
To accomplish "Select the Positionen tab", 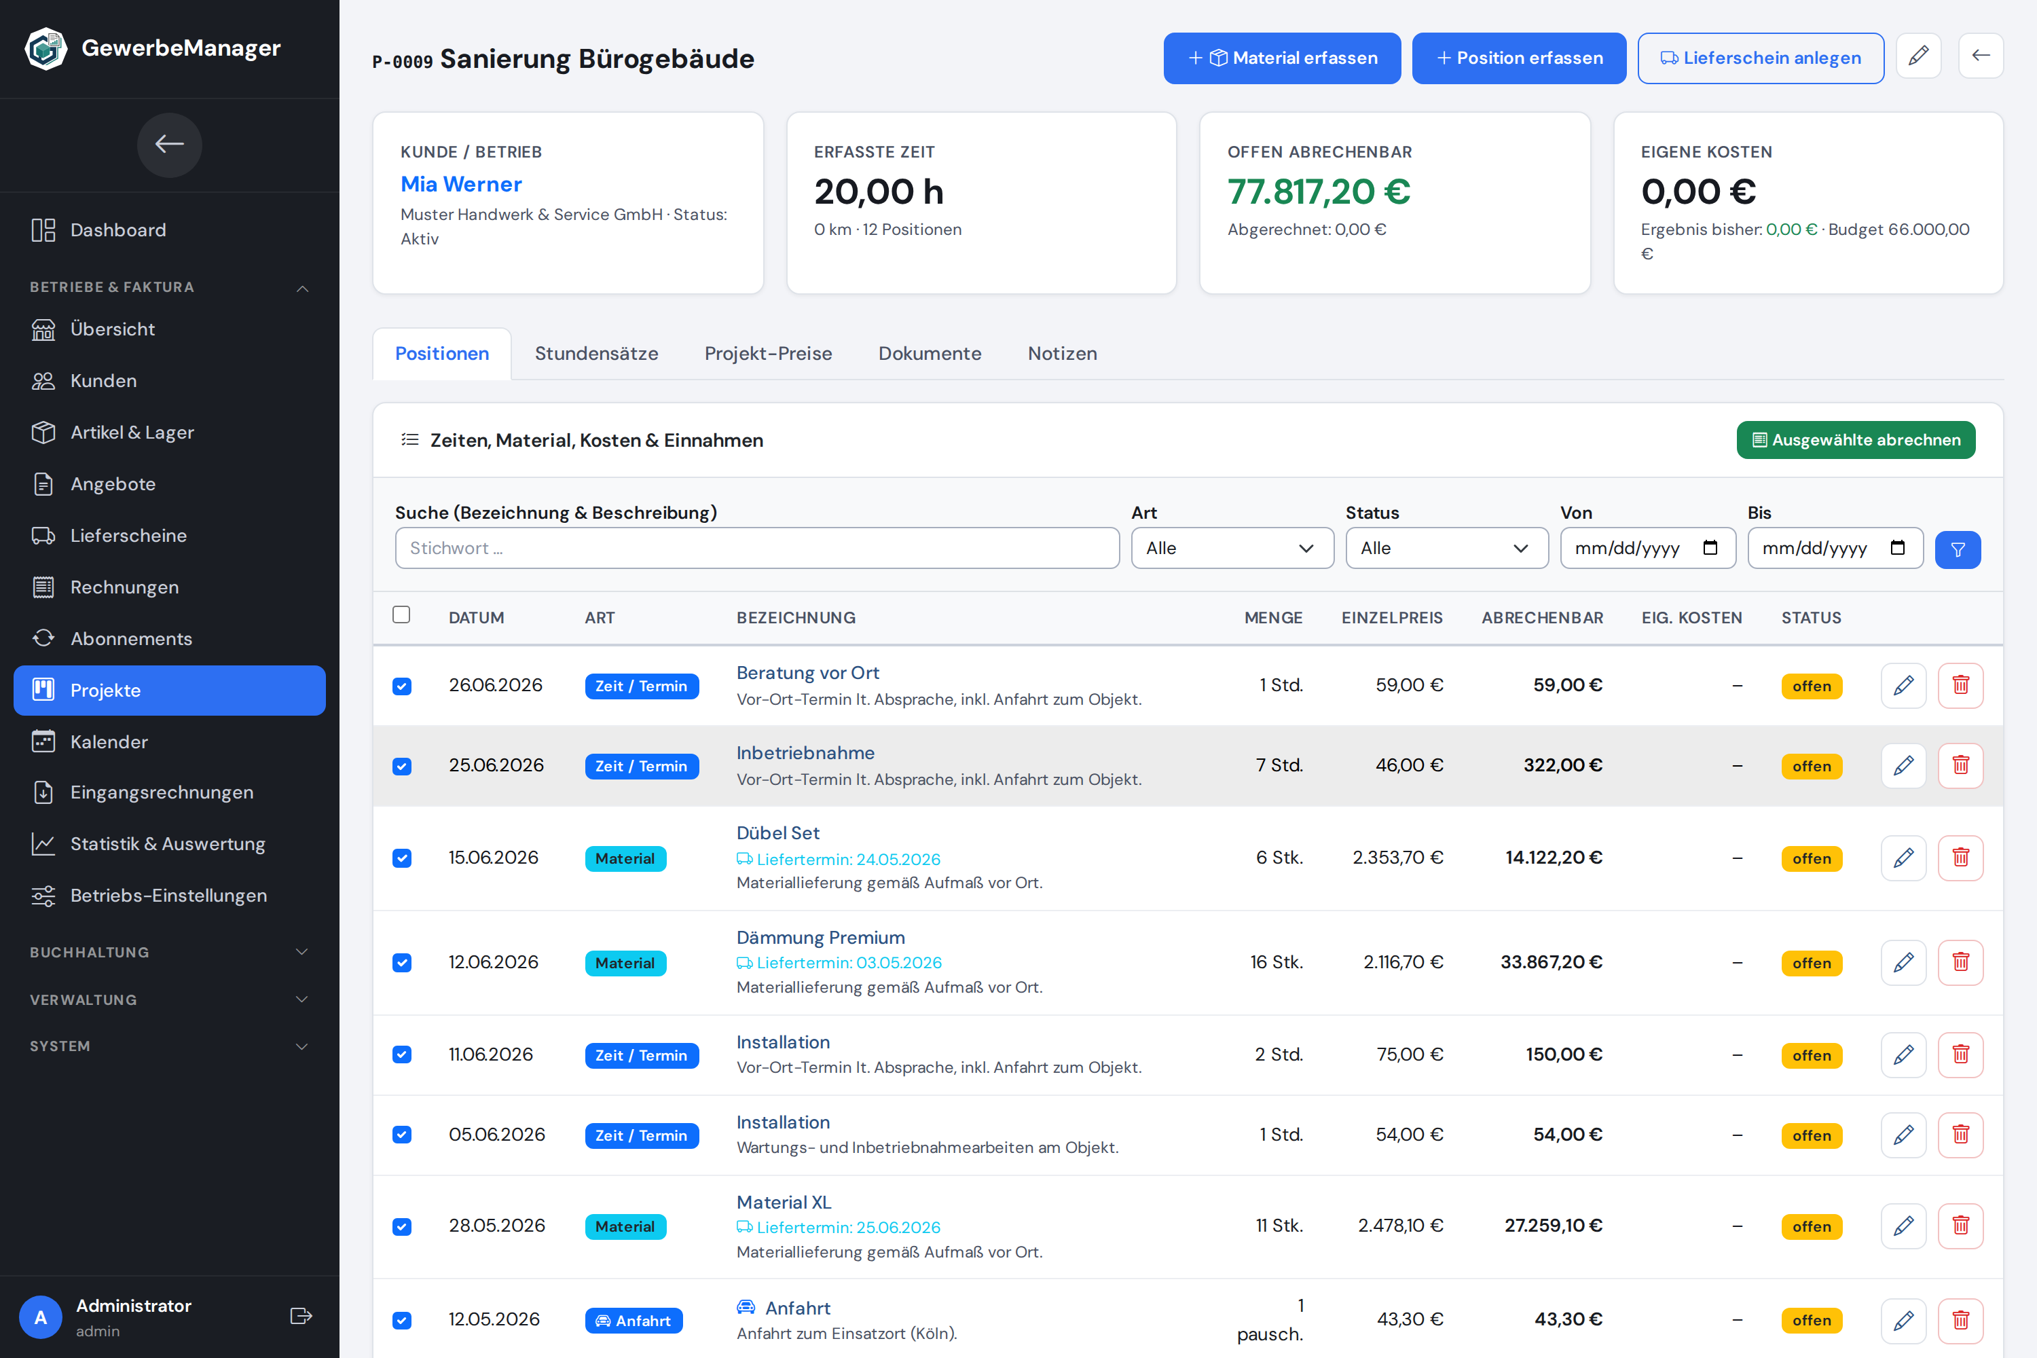I will pos(442,353).
